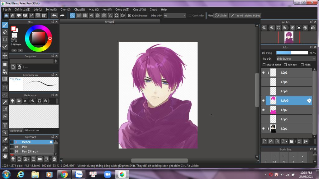Click the Navigator preview thumbnail
The width and height of the screenshot is (319, 179).
(289, 37)
